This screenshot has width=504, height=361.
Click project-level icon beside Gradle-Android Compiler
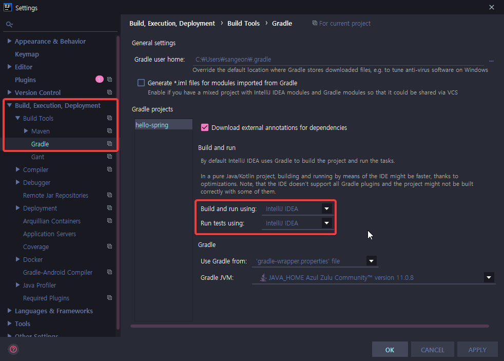[x=110, y=272]
